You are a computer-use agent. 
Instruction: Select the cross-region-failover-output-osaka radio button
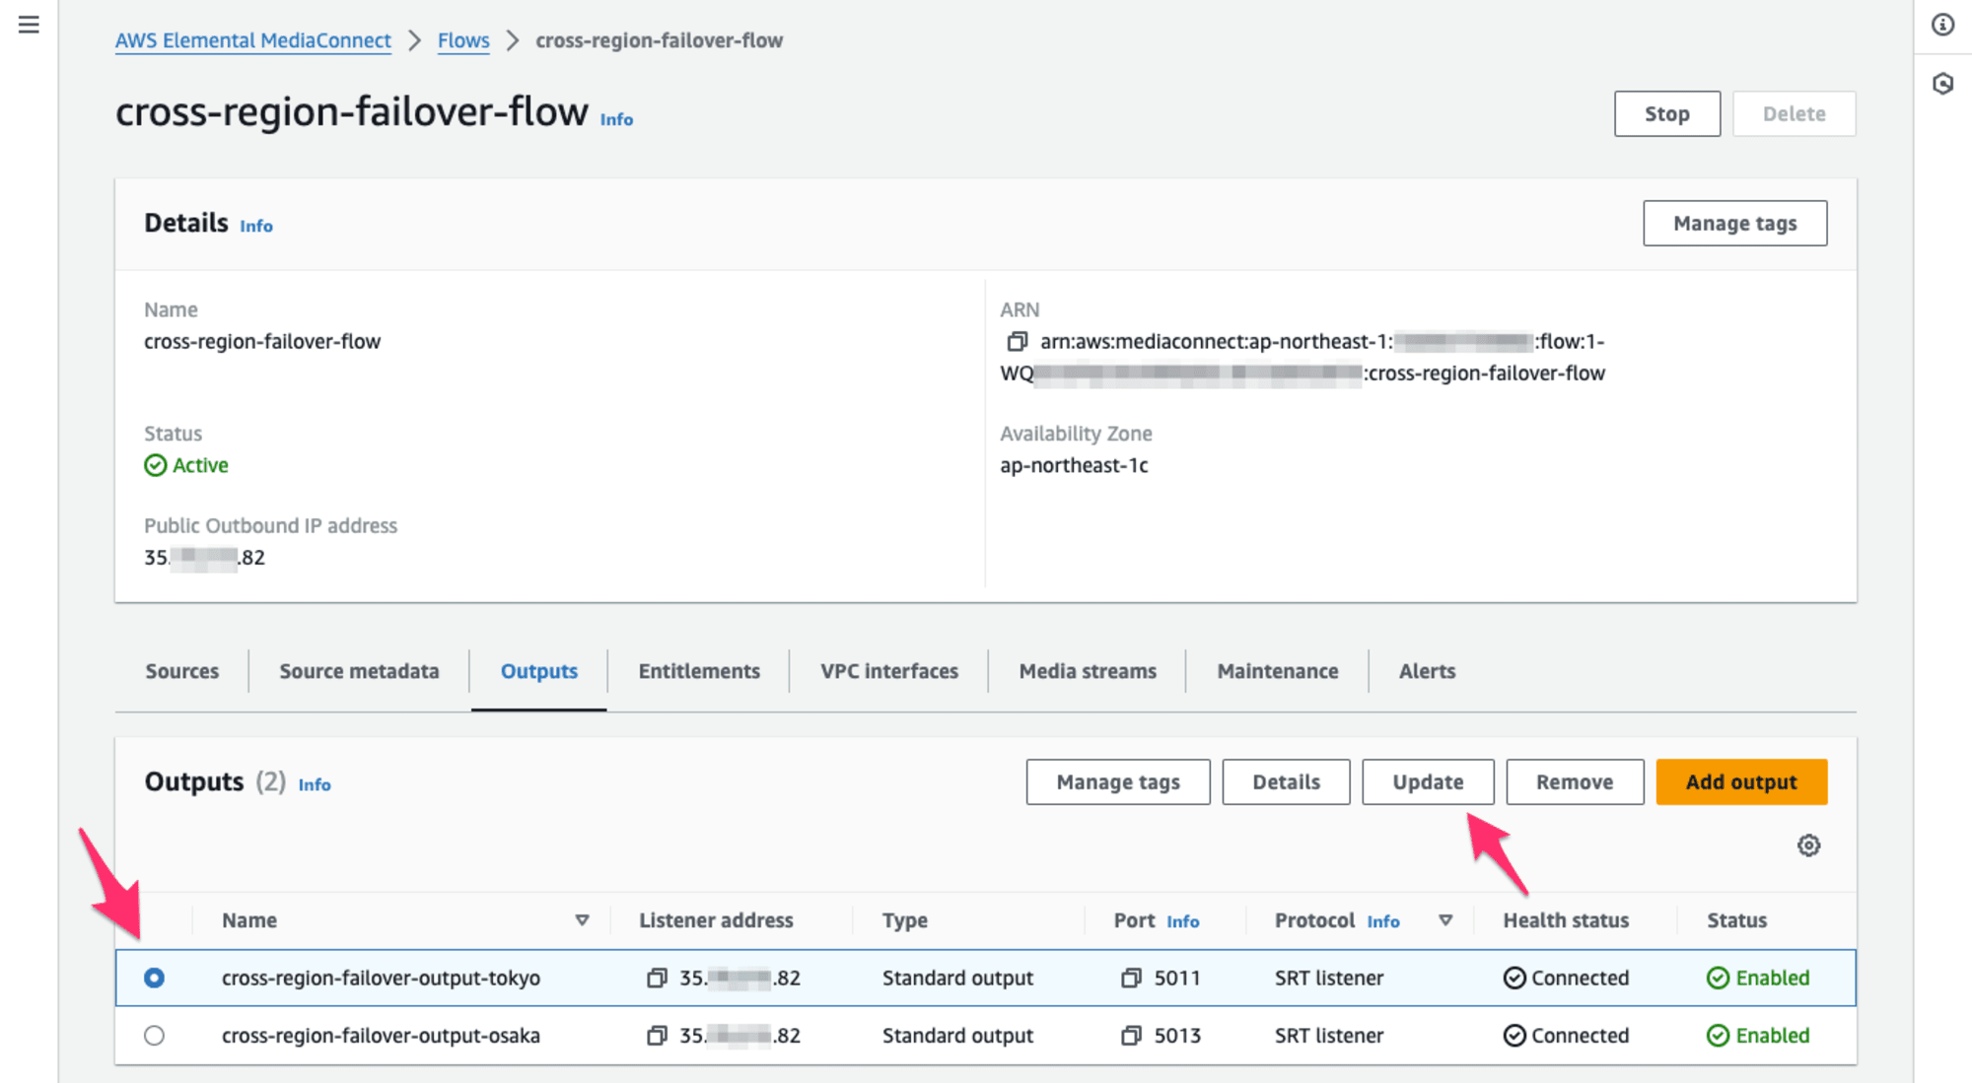click(154, 1036)
